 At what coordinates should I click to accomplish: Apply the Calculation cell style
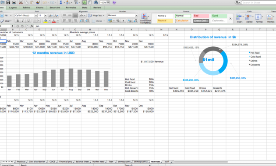pyautogui.click(x=183, y=21)
